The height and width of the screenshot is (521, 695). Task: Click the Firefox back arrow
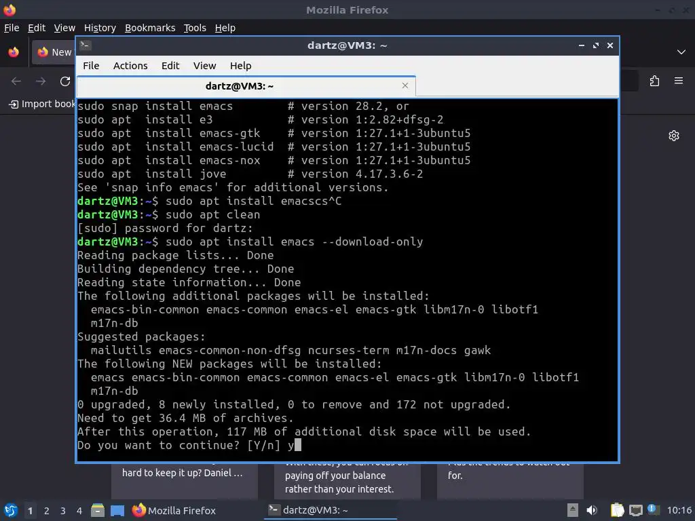click(16, 81)
